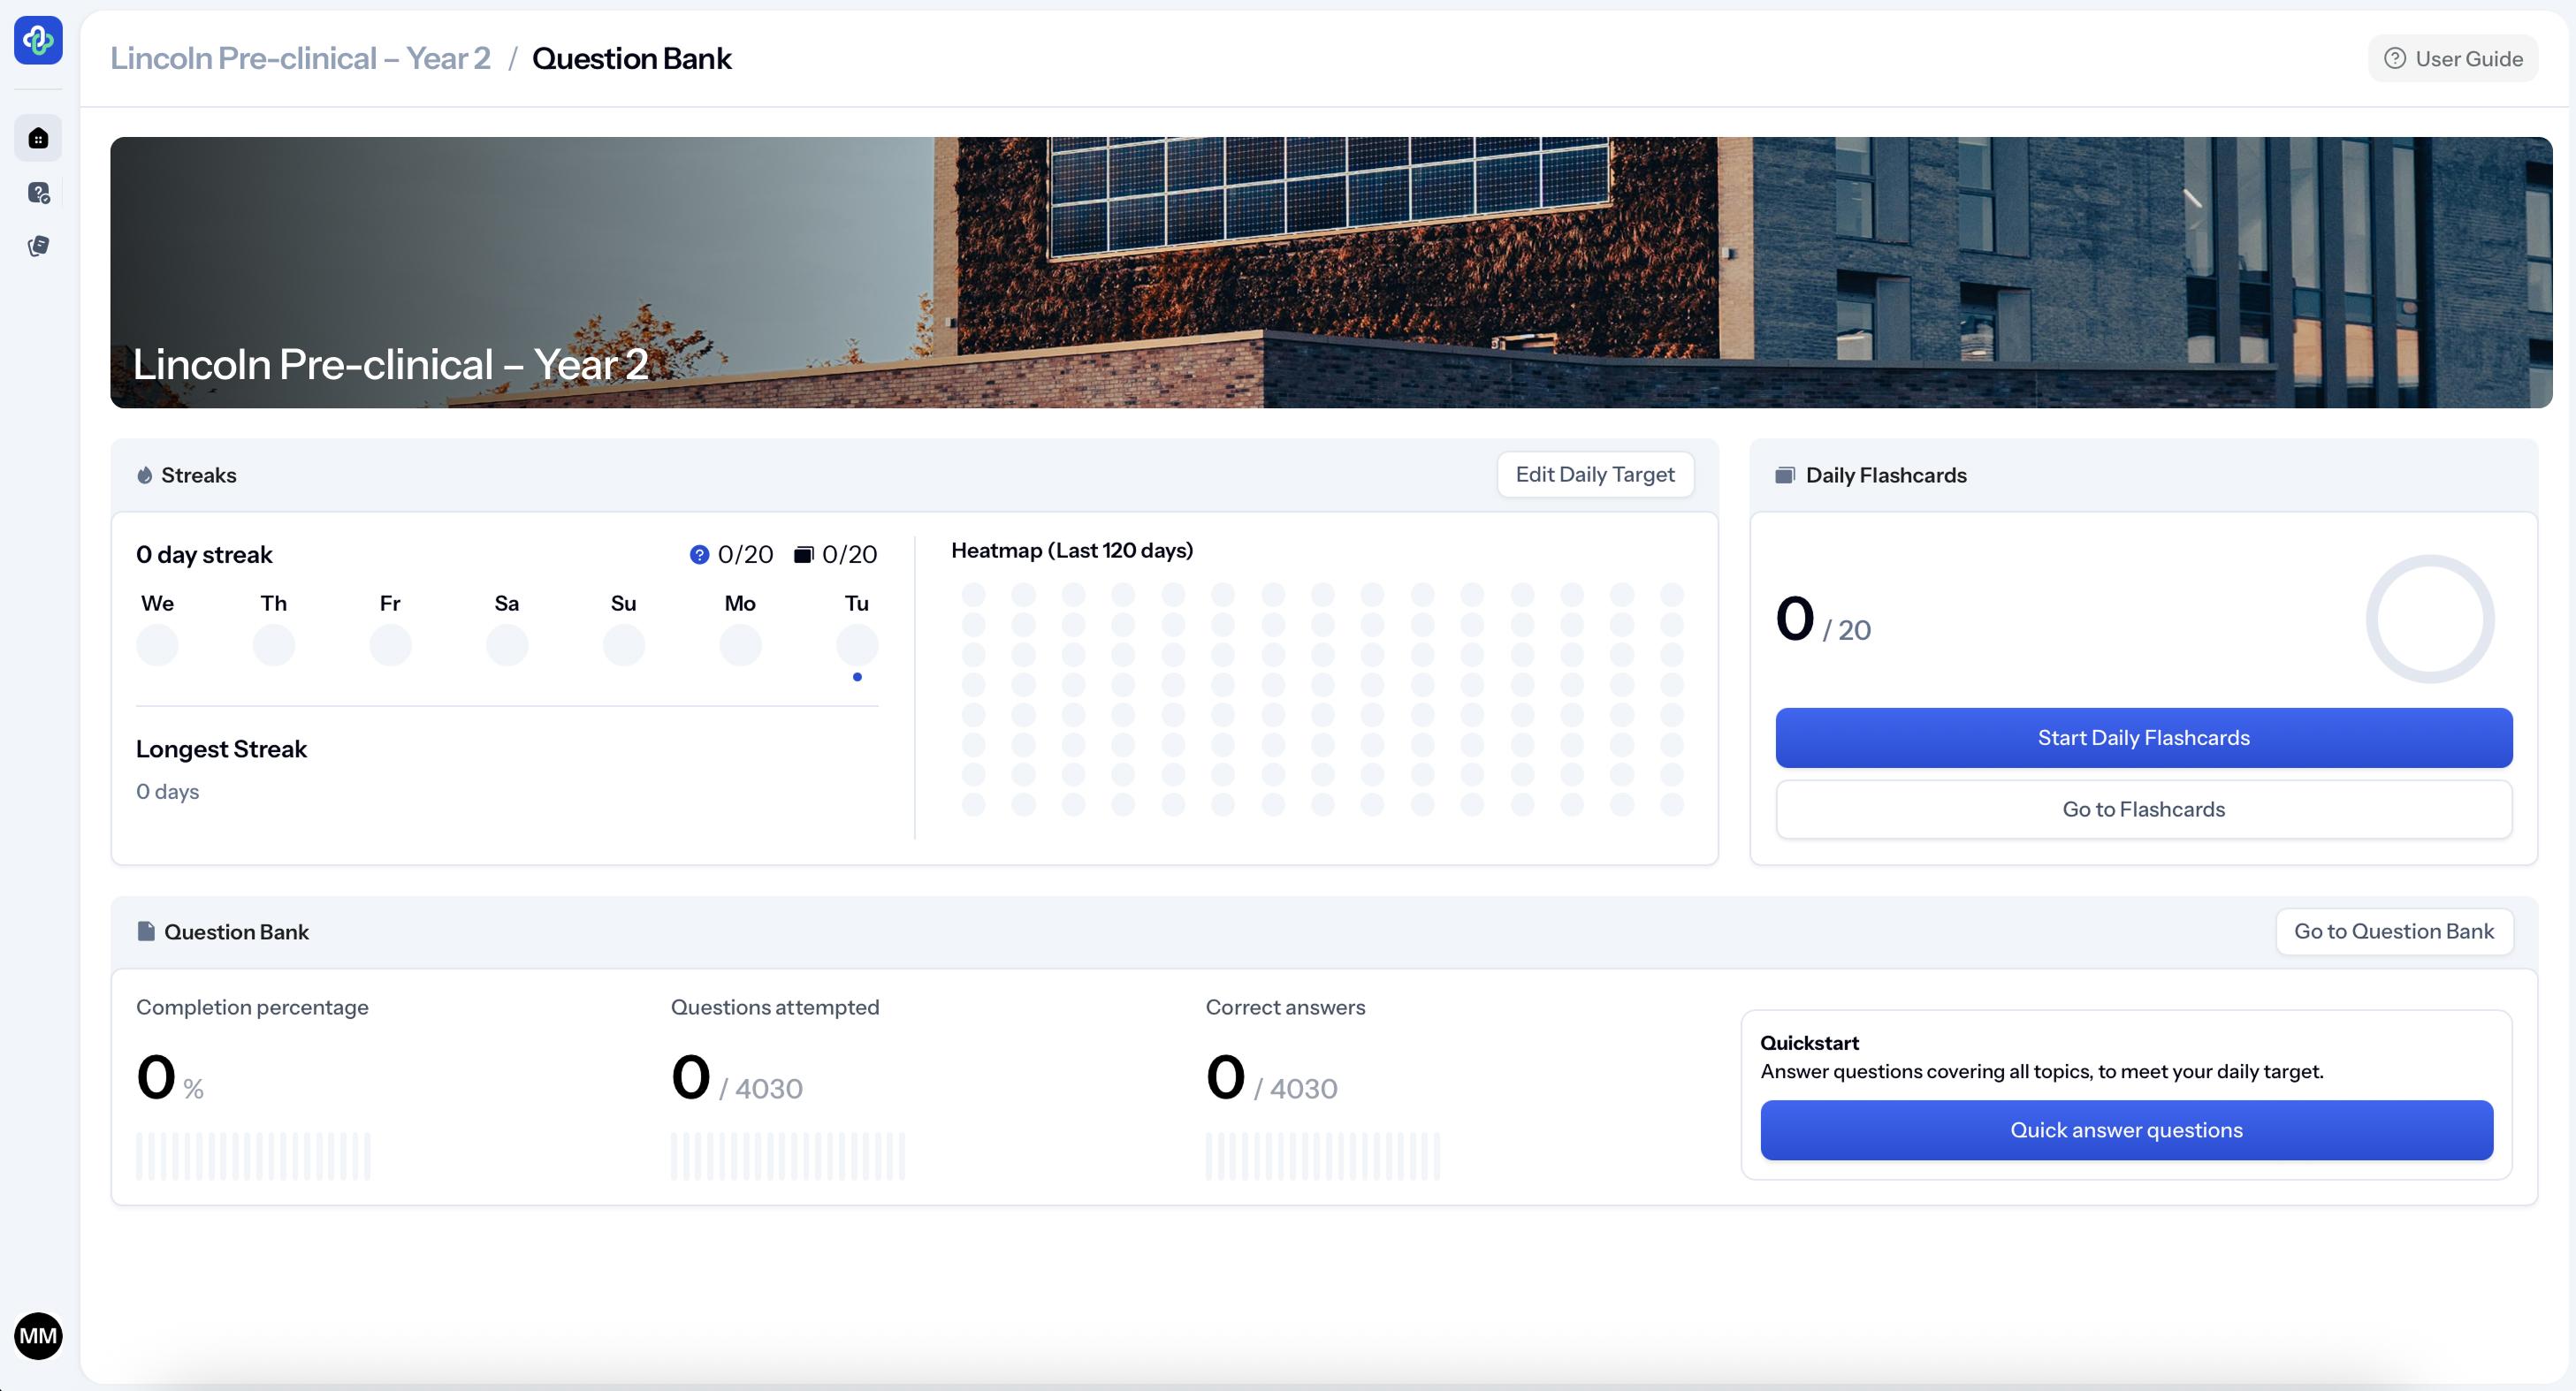Screen dimensions: 2576x1391
Task: Go to Flashcards
Action: point(2143,809)
